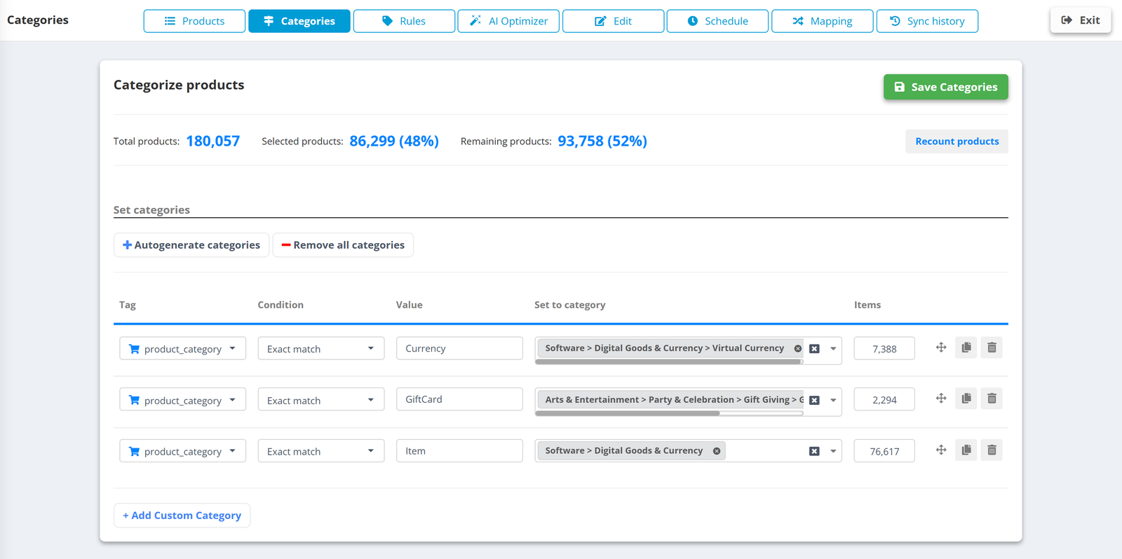Screen dimensions: 1122x559
Task: Click Recount products
Action: tap(957, 142)
